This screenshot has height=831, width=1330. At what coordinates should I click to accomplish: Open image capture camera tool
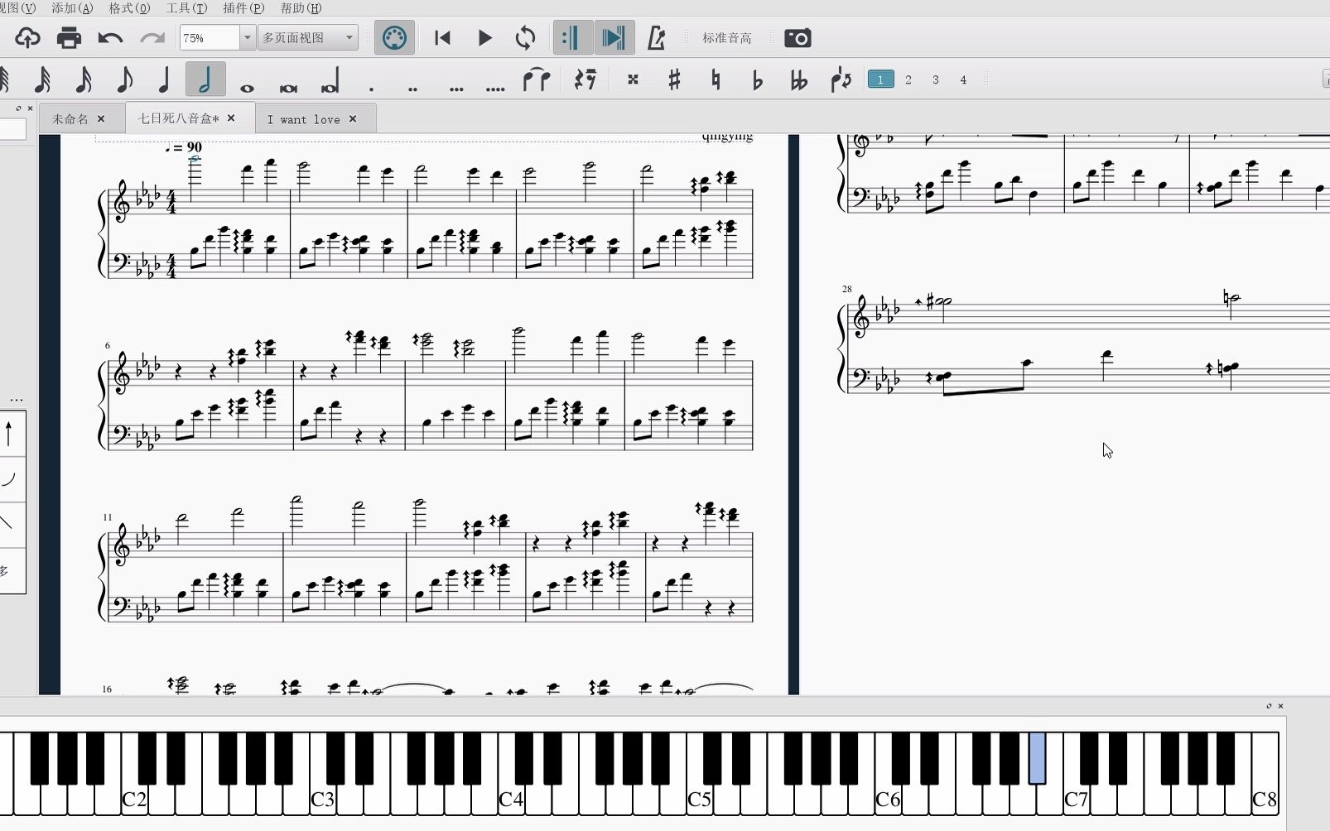click(x=798, y=38)
